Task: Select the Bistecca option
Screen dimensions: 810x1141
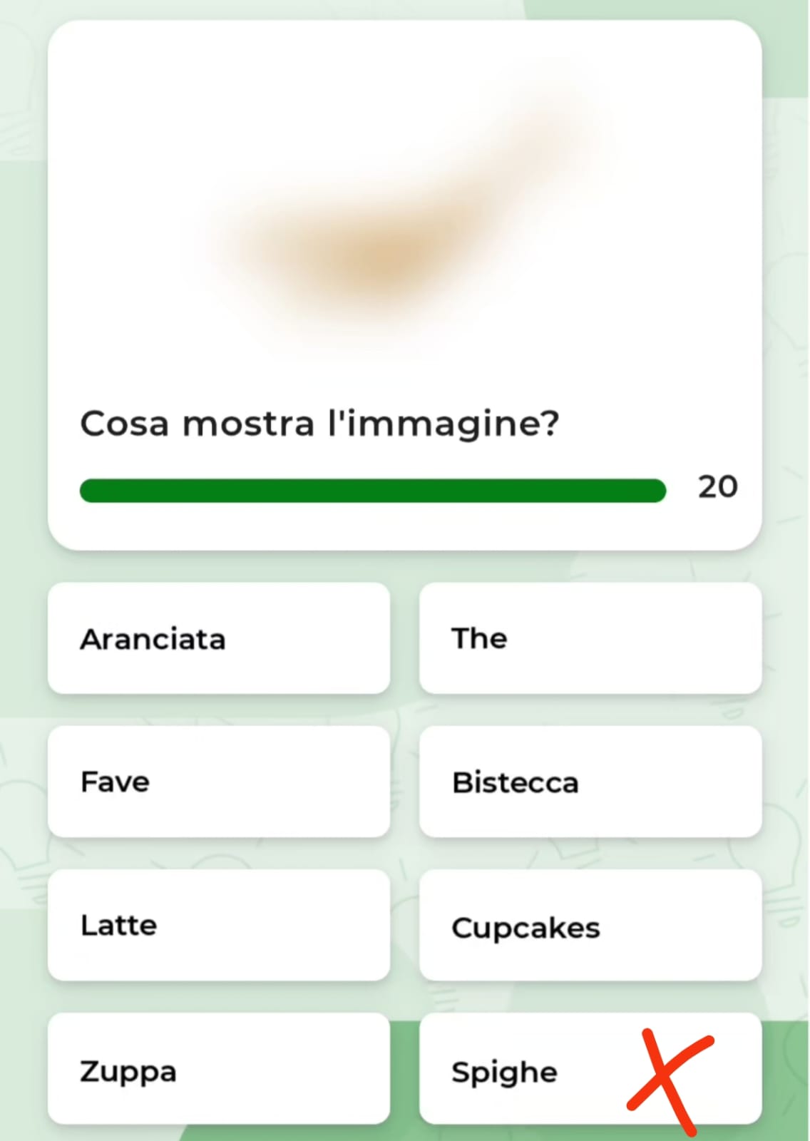Action: 590,782
